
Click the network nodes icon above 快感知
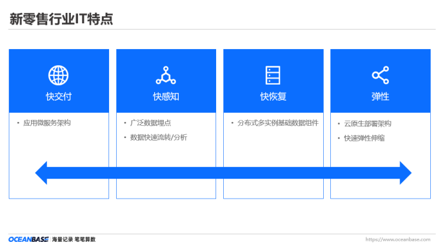[166, 75]
